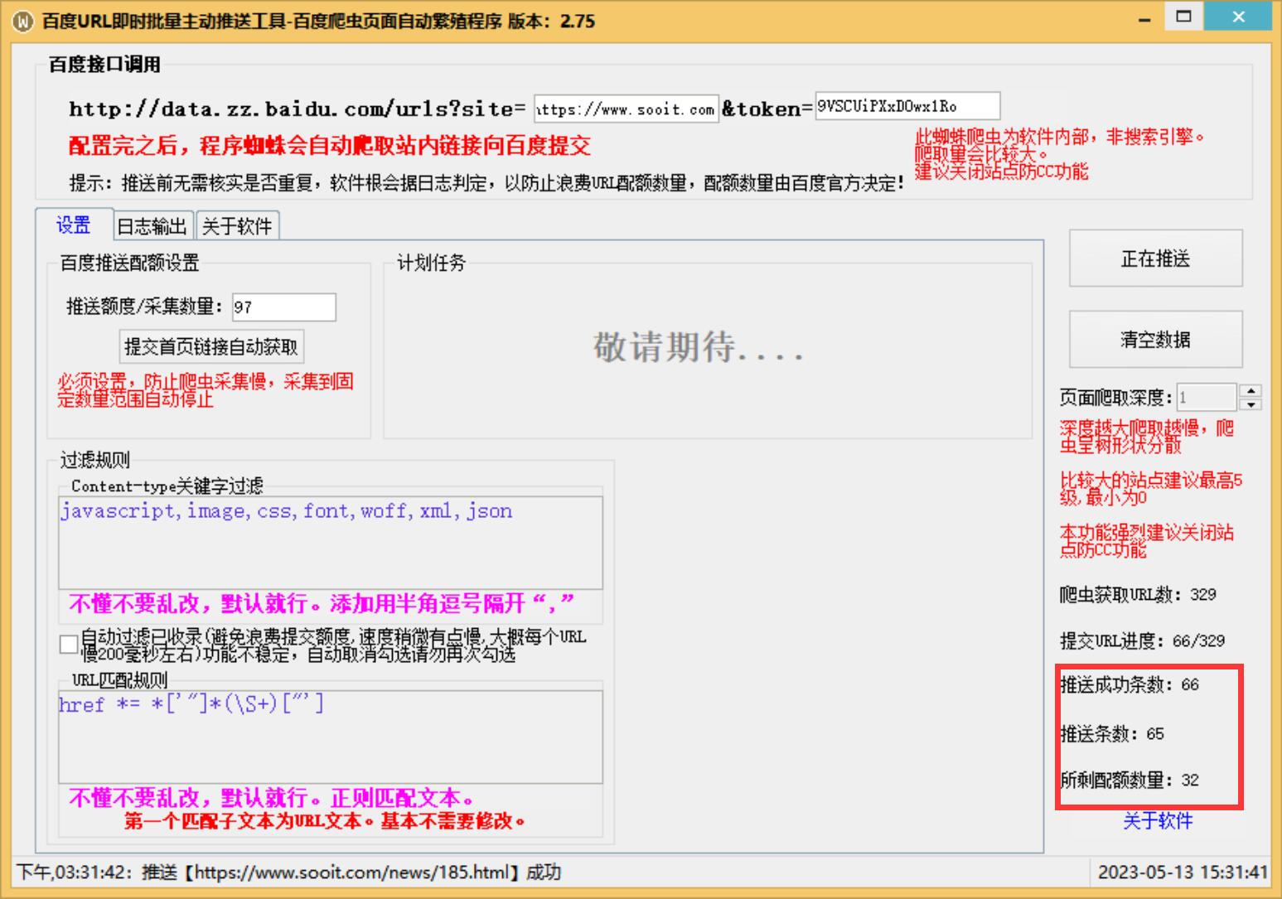Increase 页面爬取深度 with up arrow
1282x899 pixels.
point(1251,390)
